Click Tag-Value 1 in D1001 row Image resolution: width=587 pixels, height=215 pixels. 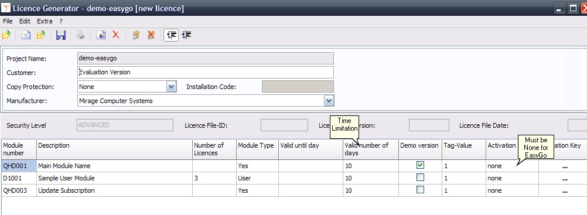coord(463,178)
